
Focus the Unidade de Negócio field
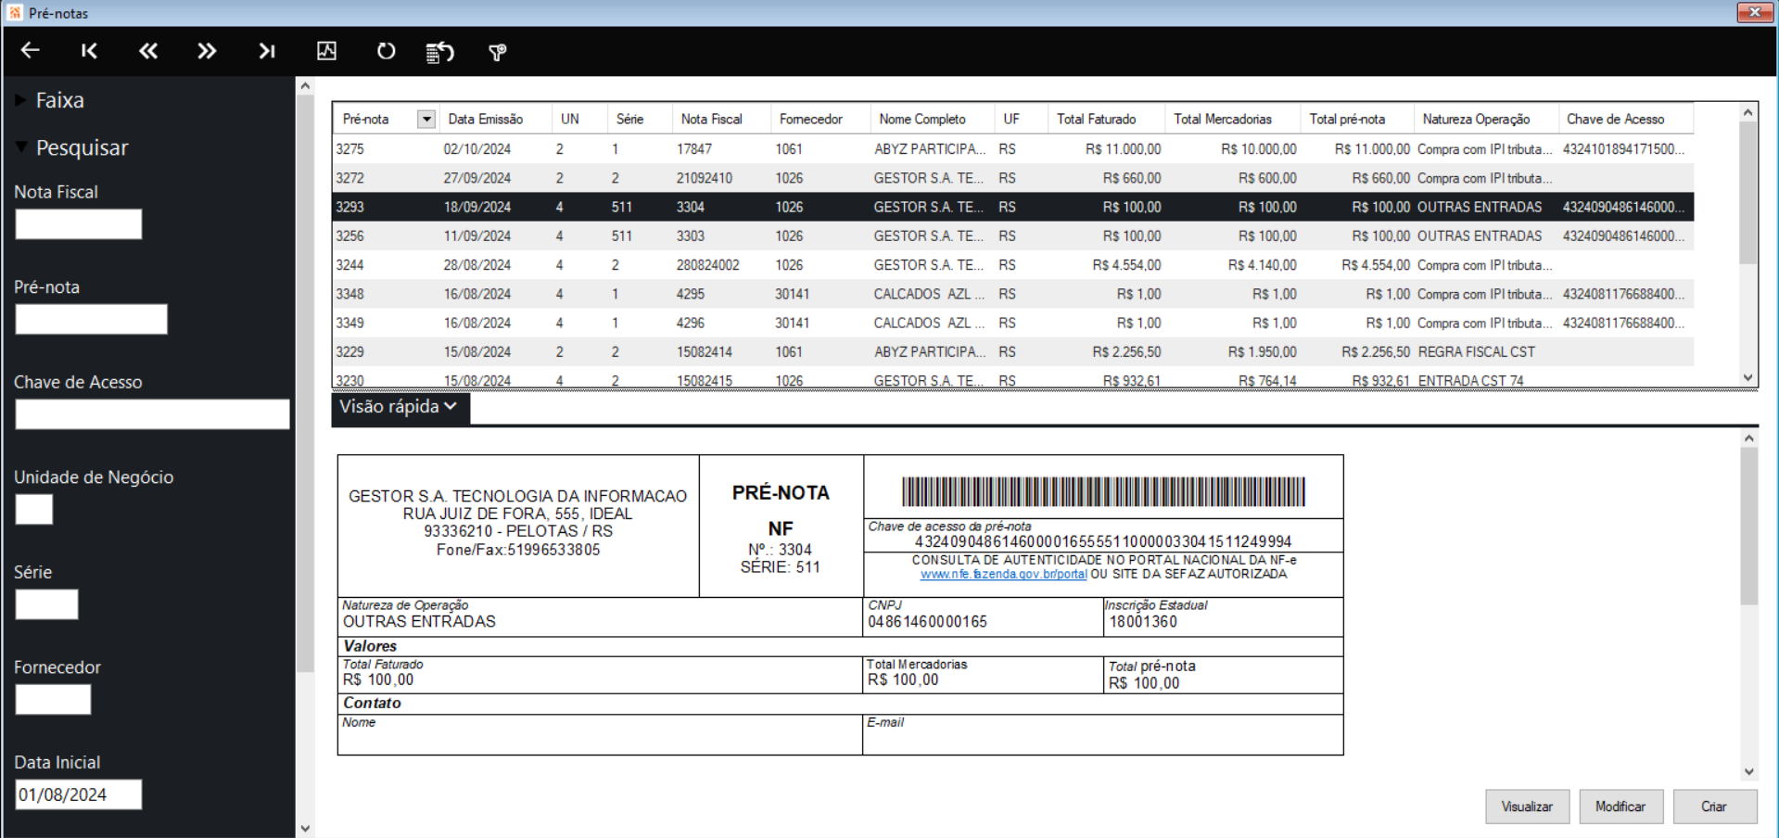coord(34,510)
